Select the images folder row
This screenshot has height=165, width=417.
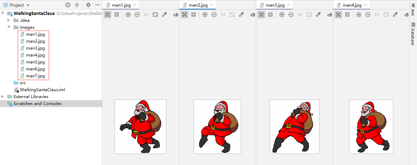point(51,27)
